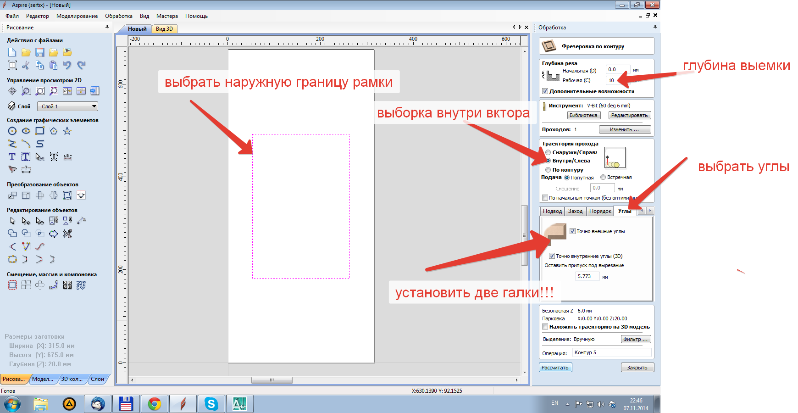Open the Заход tab
The width and height of the screenshot is (798, 413).
pyautogui.click(x=575, y=211)
